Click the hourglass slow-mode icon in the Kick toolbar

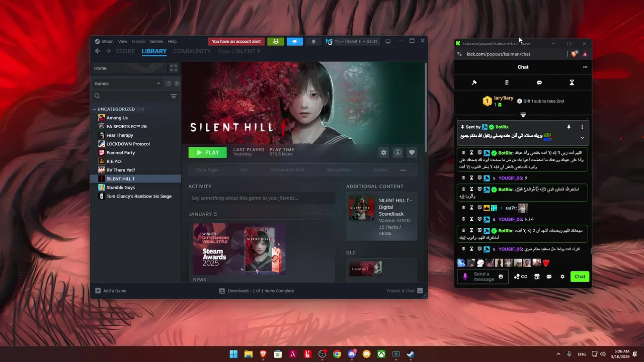click(572, 82)
